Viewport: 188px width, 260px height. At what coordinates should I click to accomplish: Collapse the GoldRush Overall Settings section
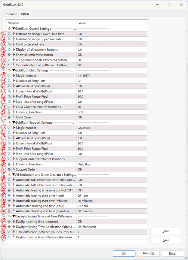[x=14, y=29]
